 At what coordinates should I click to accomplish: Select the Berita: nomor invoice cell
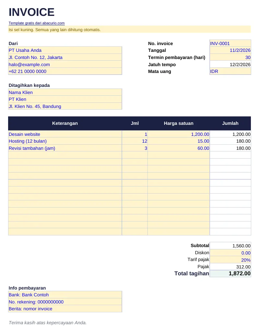click(x=65, y=309)
